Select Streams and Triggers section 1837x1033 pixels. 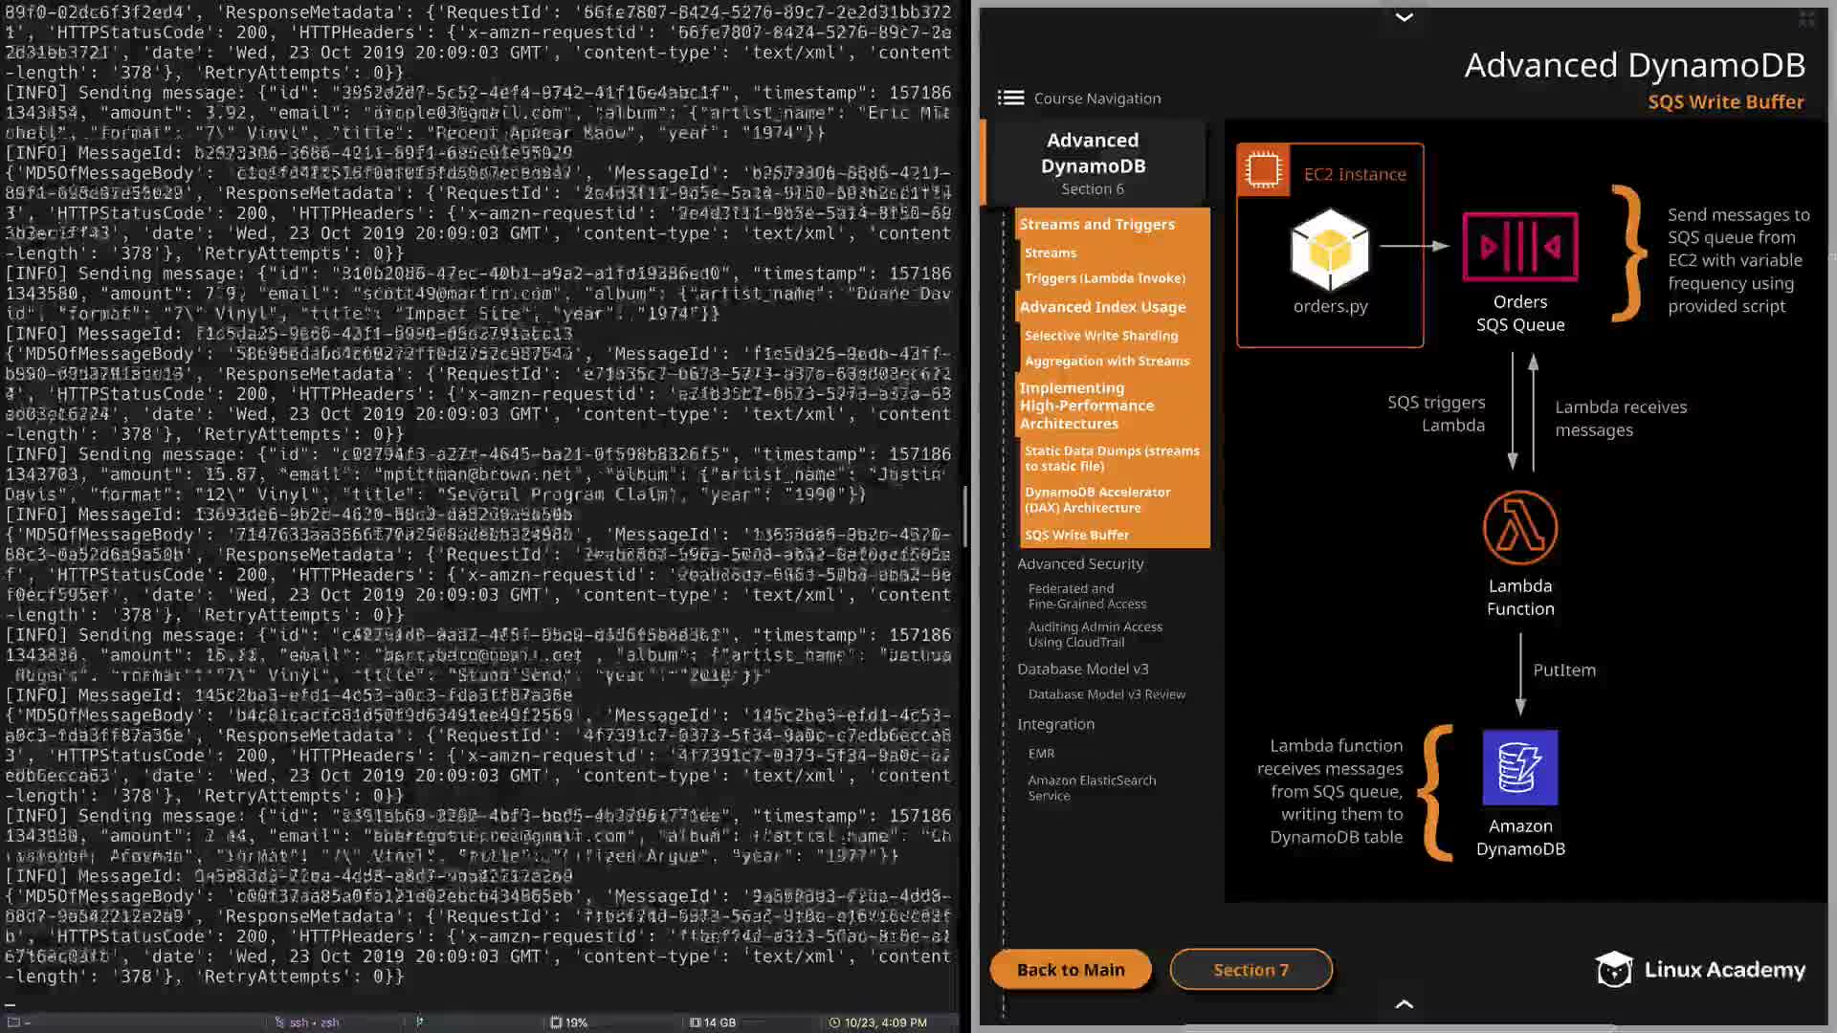[1096, 224]
